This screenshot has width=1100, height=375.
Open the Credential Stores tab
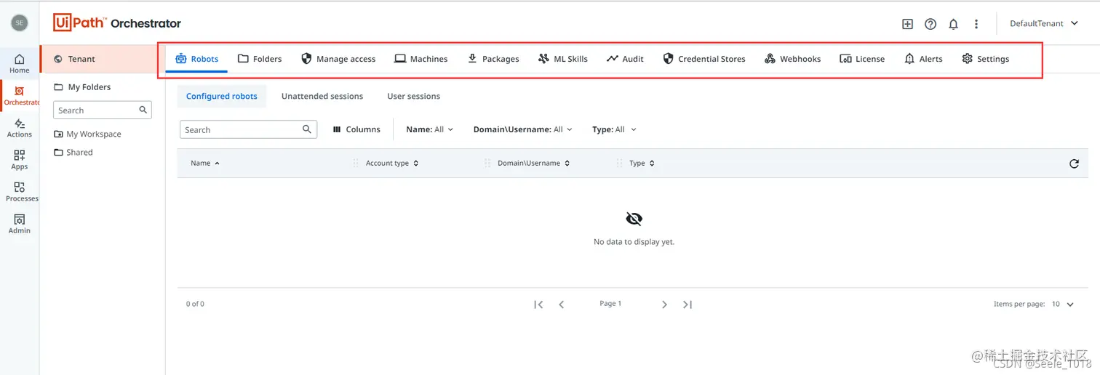pos(704,59)
